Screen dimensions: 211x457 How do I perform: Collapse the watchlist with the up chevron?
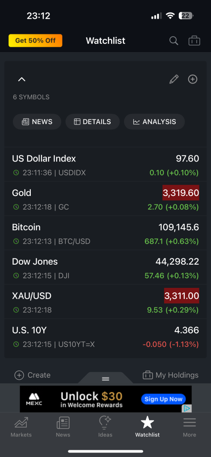click(x=22, y=79)
